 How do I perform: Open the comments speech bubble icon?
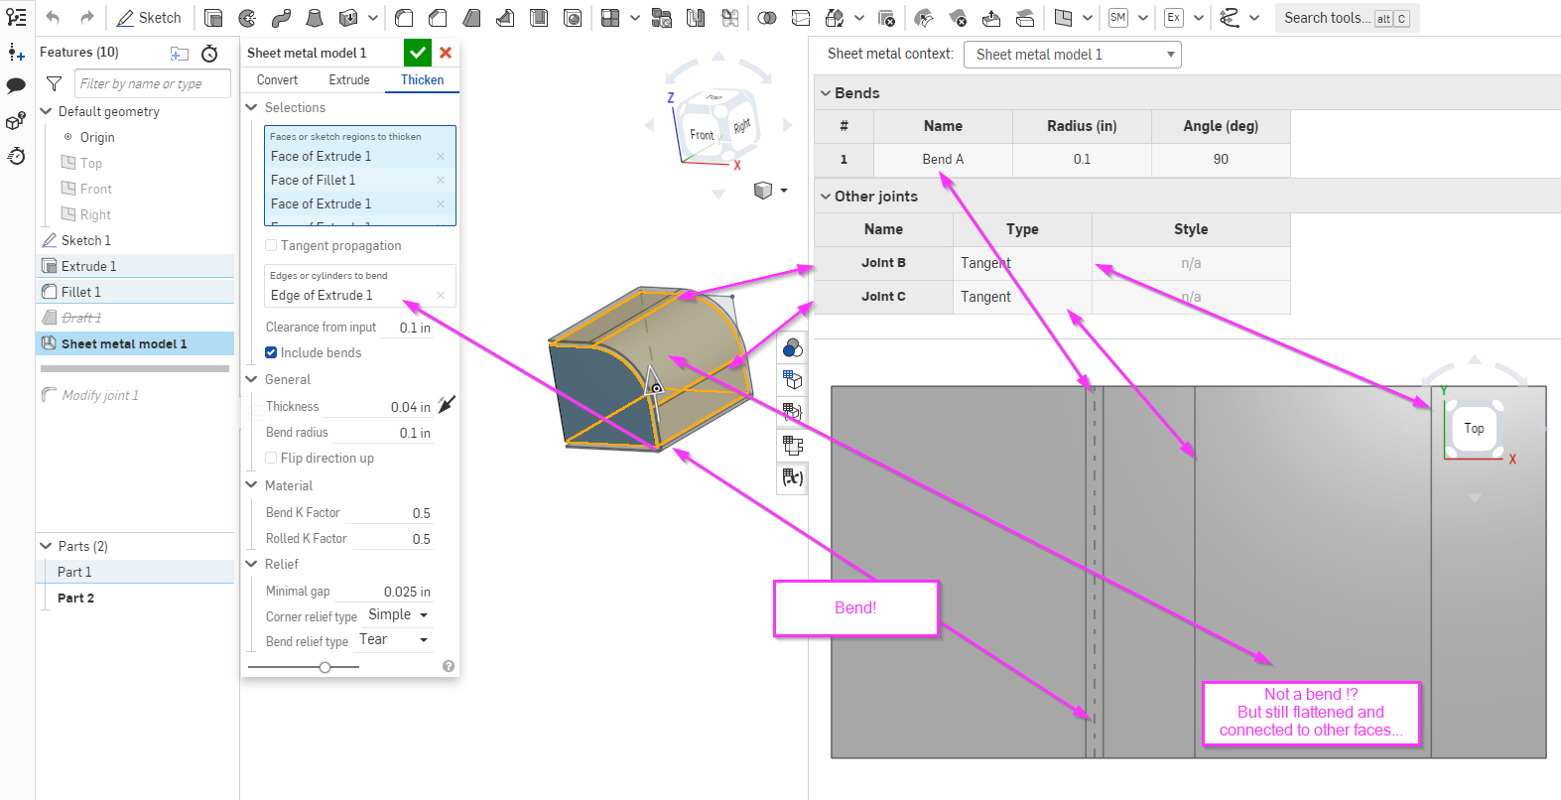pyautogui.click(x=16, y=86)
